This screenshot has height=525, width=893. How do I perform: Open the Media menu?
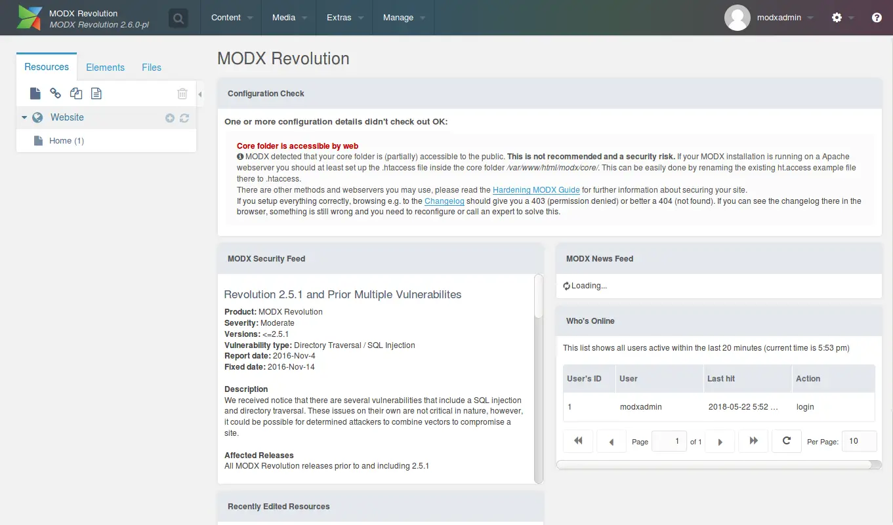click(289, 18)
